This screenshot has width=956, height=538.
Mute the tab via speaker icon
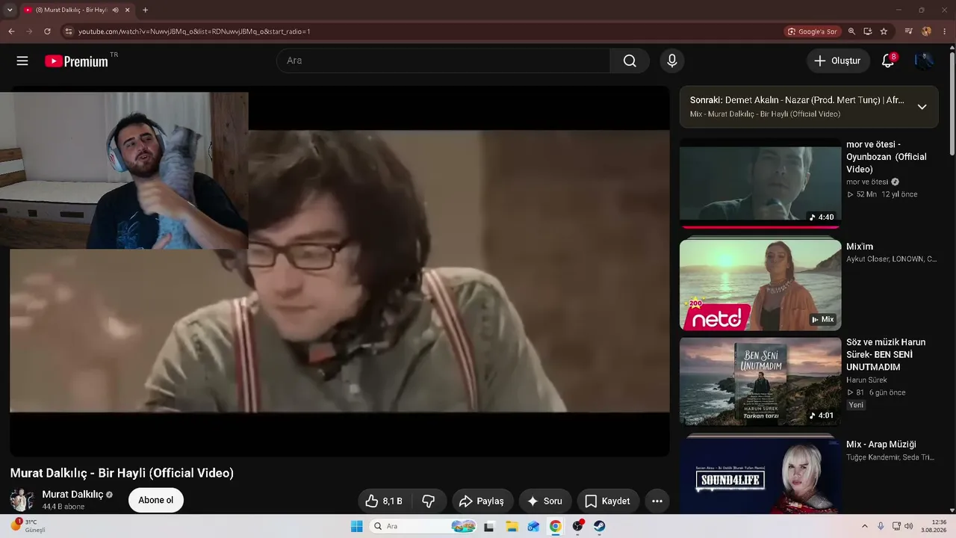tap(115, 10)
